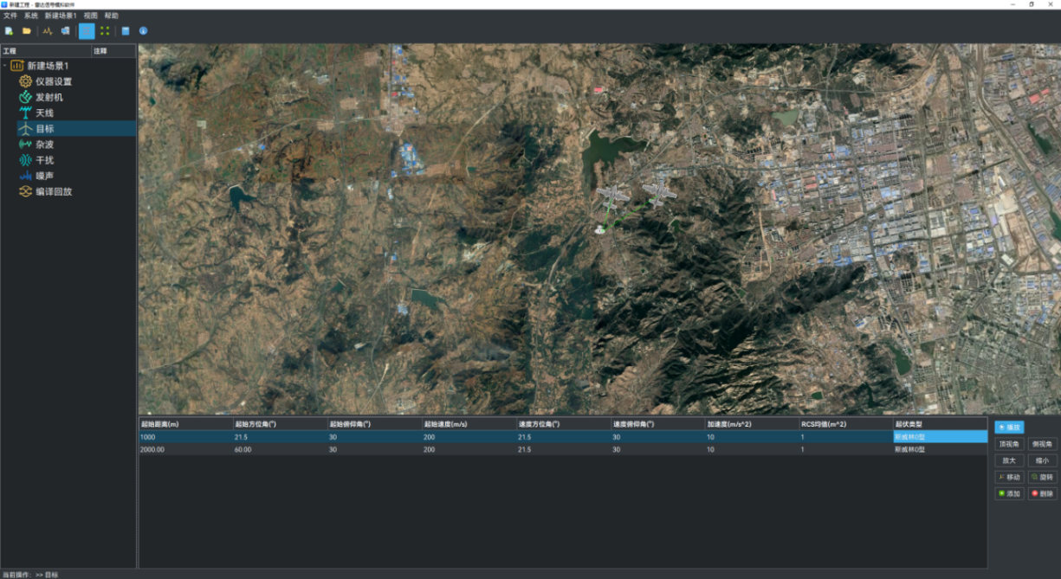
Task: Switch to 顶视角 top view
Action: click(1009, 444)
